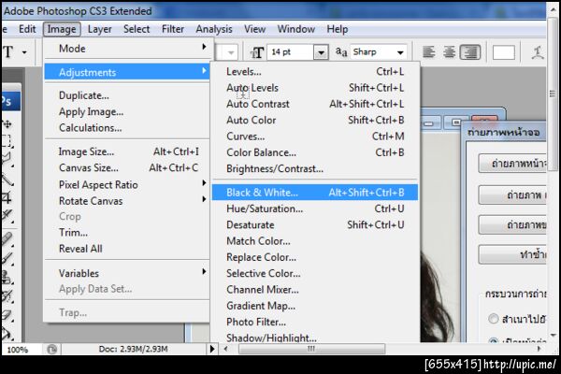This screenshot has width=561, height=374.
Task: Choose Reveal All menu item
Action: pyautogui.click(x=126, y=249)
